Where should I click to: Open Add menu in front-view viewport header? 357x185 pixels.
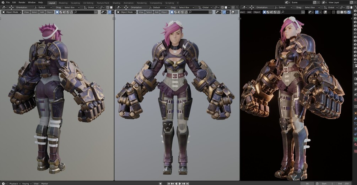click(157, 12)
